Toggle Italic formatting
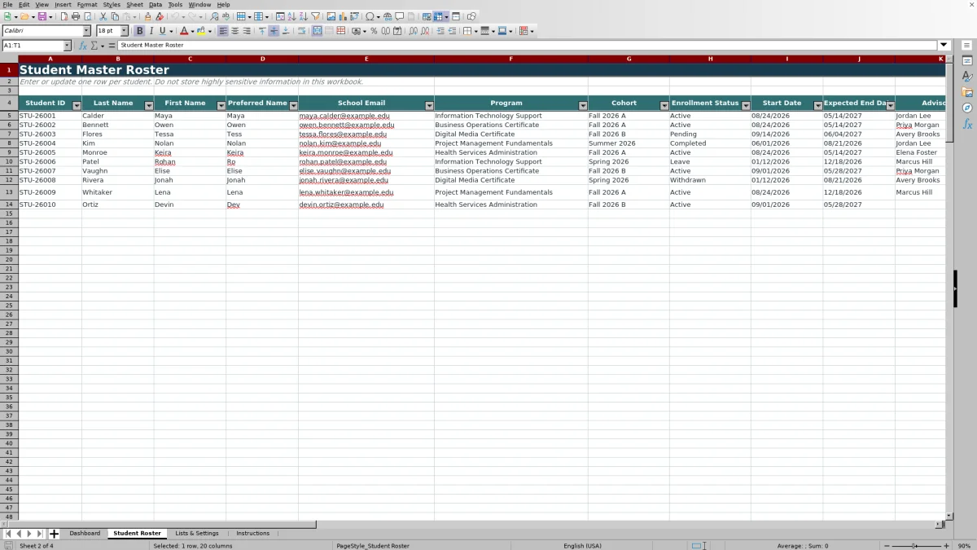 [x=151, y=31]
